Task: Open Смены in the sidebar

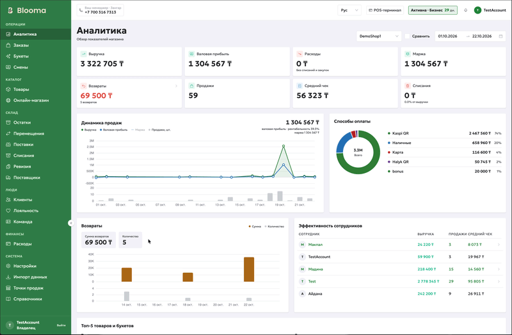Action: 35,67
